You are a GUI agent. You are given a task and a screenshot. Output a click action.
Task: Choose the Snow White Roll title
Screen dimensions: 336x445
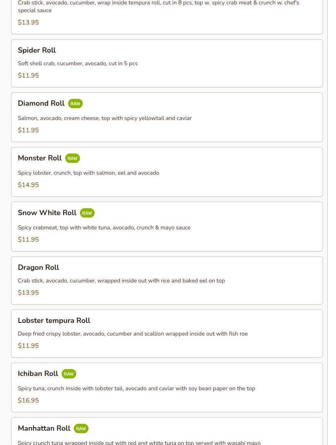click(47, 213)
